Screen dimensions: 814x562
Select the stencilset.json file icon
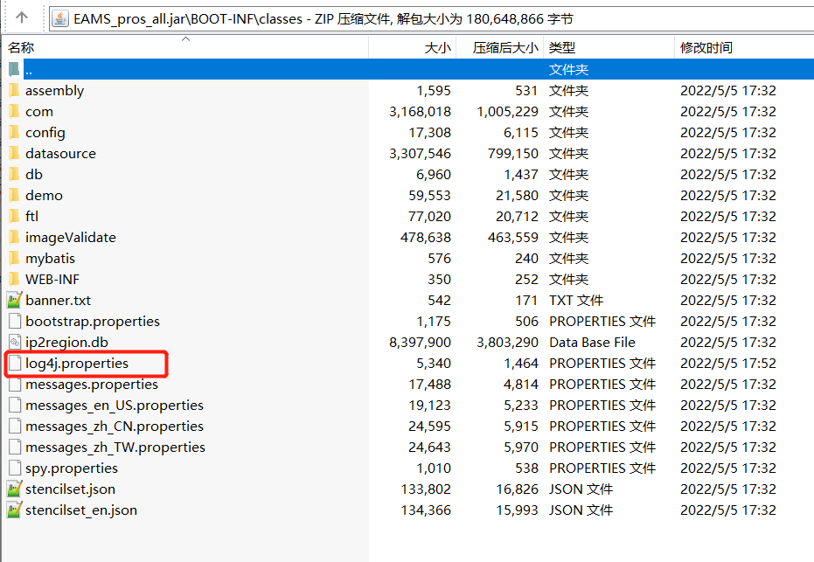(x=15, y=489)
